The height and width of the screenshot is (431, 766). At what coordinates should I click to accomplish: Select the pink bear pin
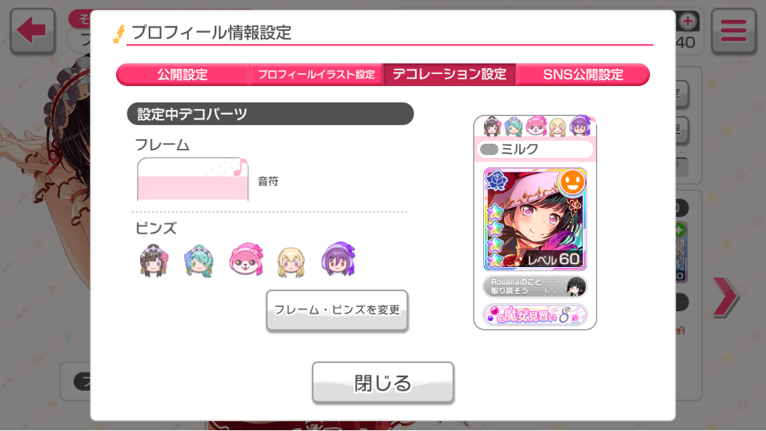[x=246, y=259]
